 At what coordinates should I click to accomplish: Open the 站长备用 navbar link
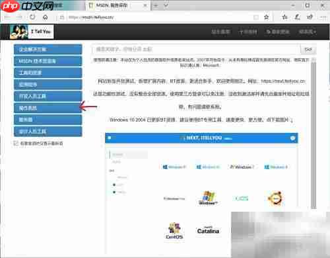220,32
